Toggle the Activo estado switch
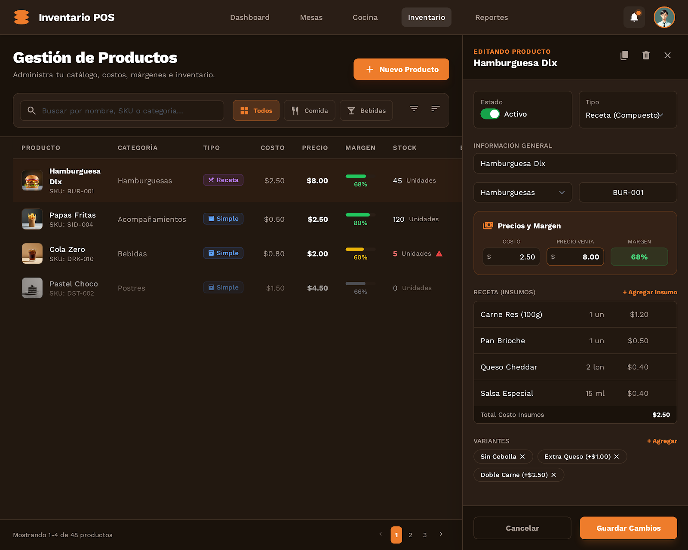 click(490, 114)
